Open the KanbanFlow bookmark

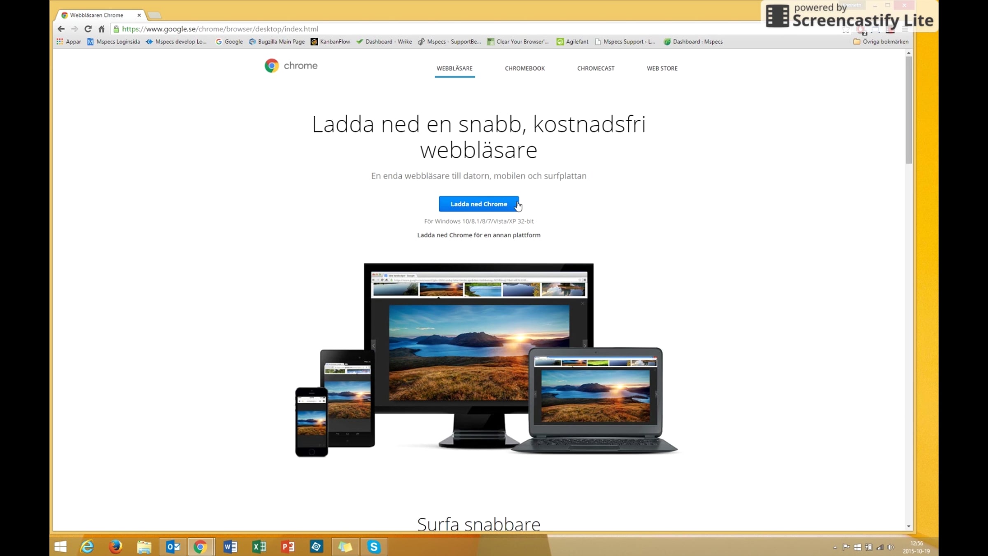point(331,42)
